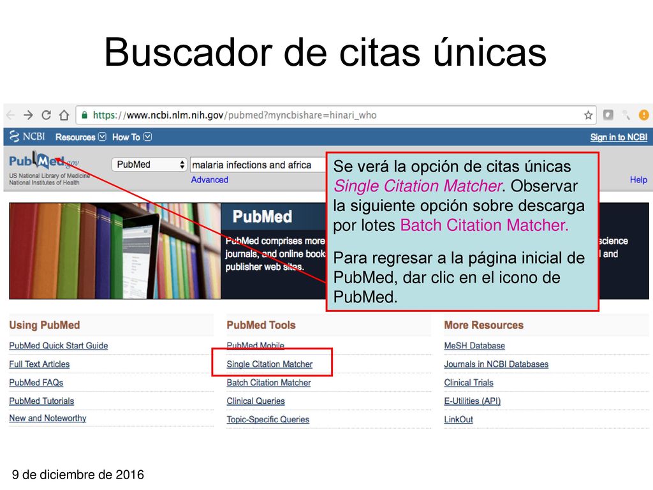The width and height of the screenshot is (653, 490).
Task: Click the More Resources heading
Action: tap(483, 325)
